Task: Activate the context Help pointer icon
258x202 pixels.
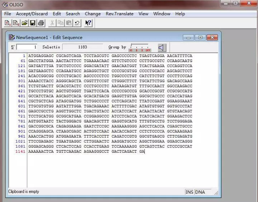Action: pos(88,23)
